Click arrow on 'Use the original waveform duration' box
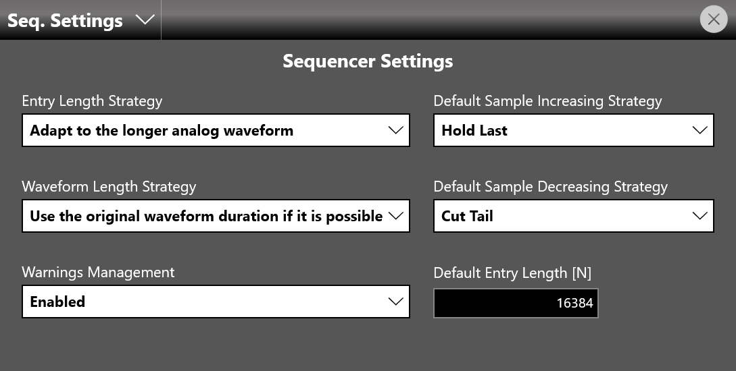The image size is (736, 371). (x=395, y=216)
